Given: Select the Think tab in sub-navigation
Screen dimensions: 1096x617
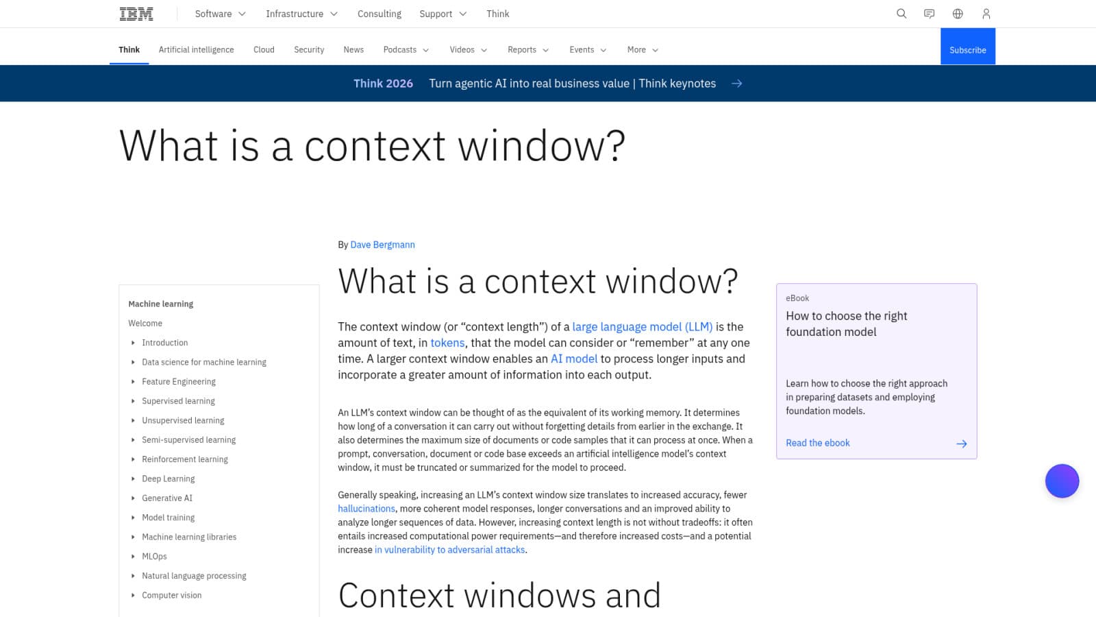Looking at the screenshot, I should (x=129, y=49).
